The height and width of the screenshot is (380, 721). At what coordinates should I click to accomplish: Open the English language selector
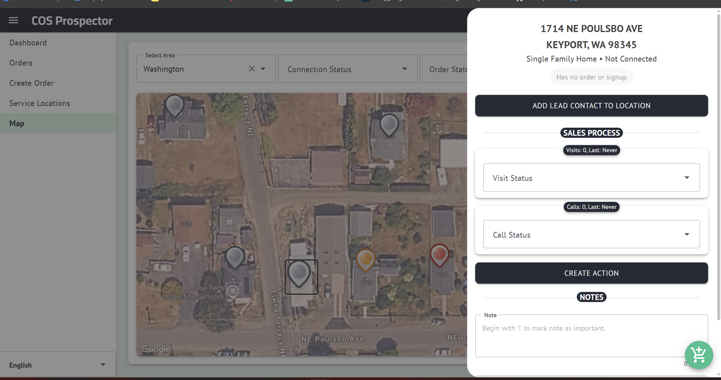tap(58, 365)
